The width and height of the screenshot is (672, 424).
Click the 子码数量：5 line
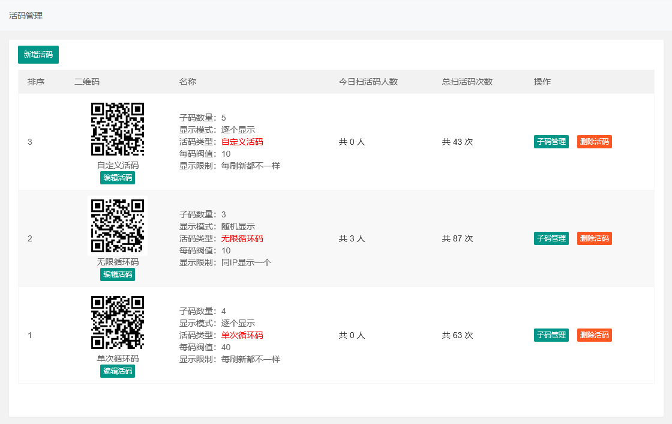point(202,118)
